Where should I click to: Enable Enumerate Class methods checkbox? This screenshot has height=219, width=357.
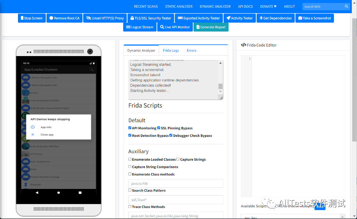point(130,174)
